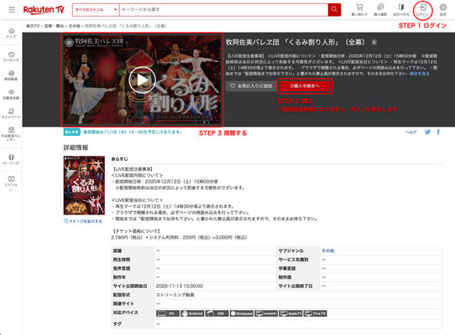Screen dimensions: 455x335
Task: Open free videos sidebar icon
Action: (x=11, y=75)
